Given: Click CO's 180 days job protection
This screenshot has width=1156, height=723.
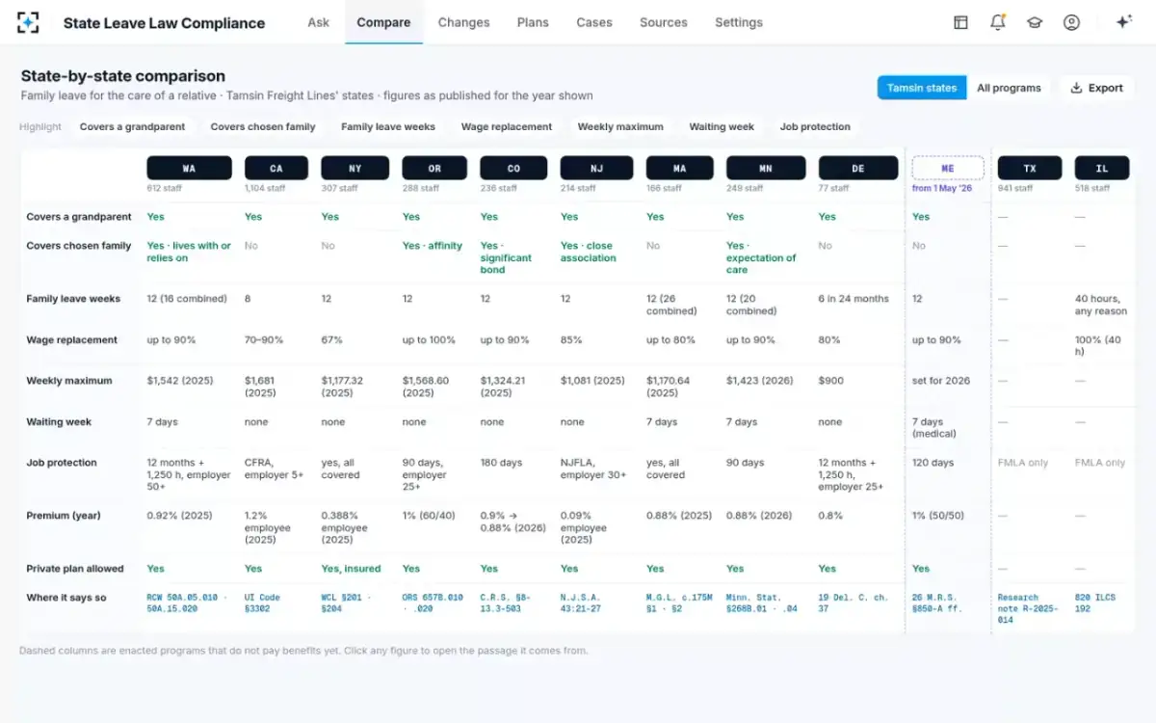Looking at the screenshot, I should point(501,463).
